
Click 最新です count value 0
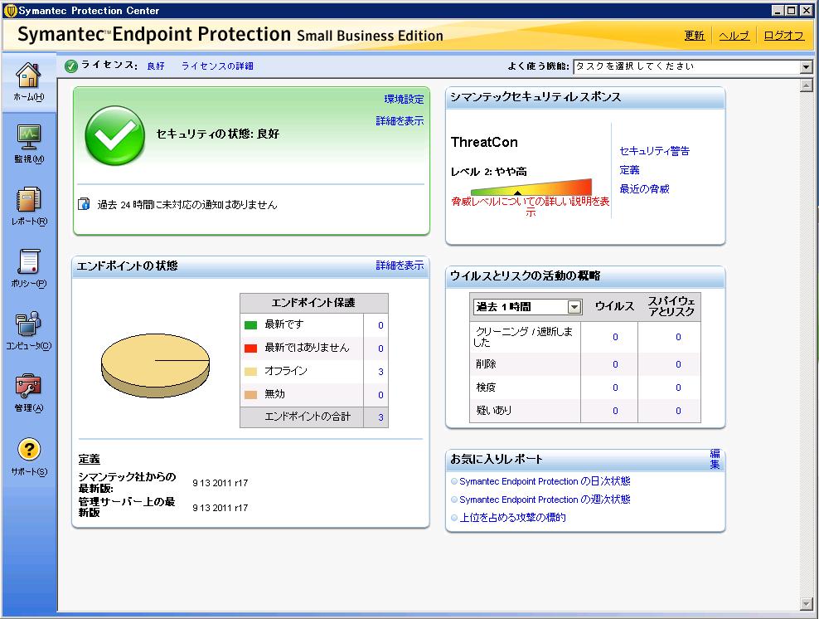point(380,325)
